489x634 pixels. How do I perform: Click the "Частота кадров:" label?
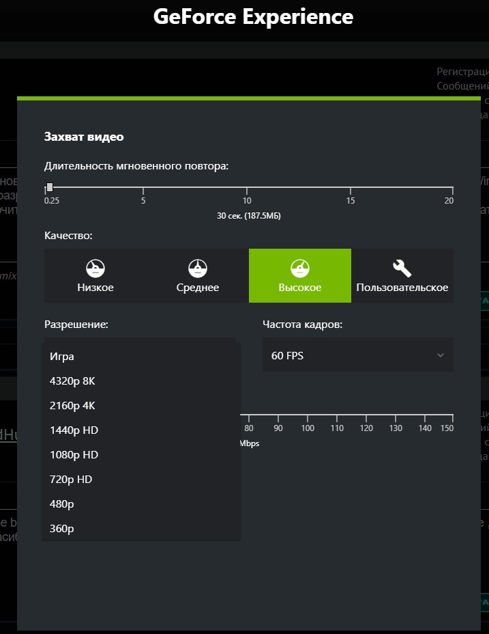pos(302,325)
